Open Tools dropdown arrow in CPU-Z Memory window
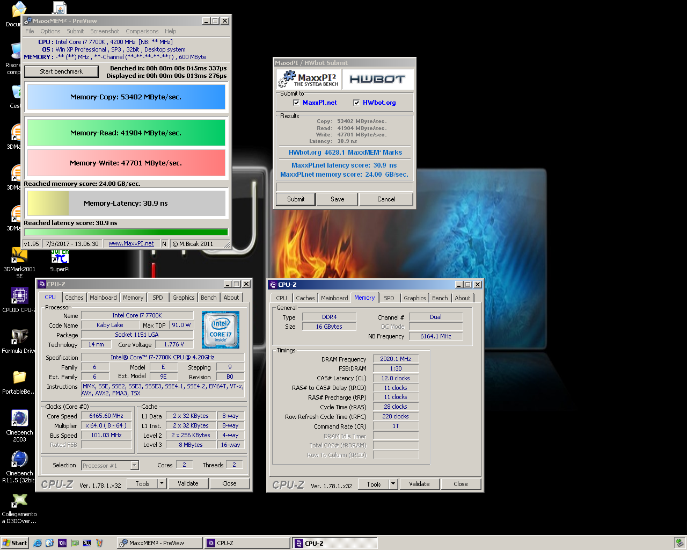 point(393,484)
